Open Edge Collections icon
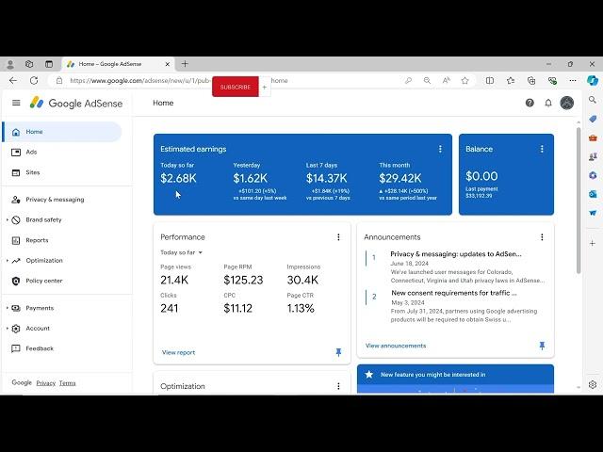 point(531,80)
